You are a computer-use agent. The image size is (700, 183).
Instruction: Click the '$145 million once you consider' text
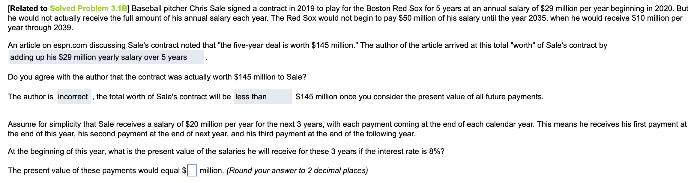(x=420, y=97)
